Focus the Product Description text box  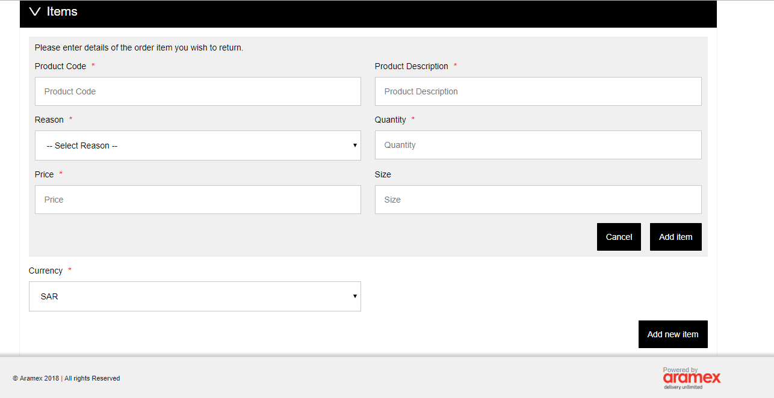(537, 91)
